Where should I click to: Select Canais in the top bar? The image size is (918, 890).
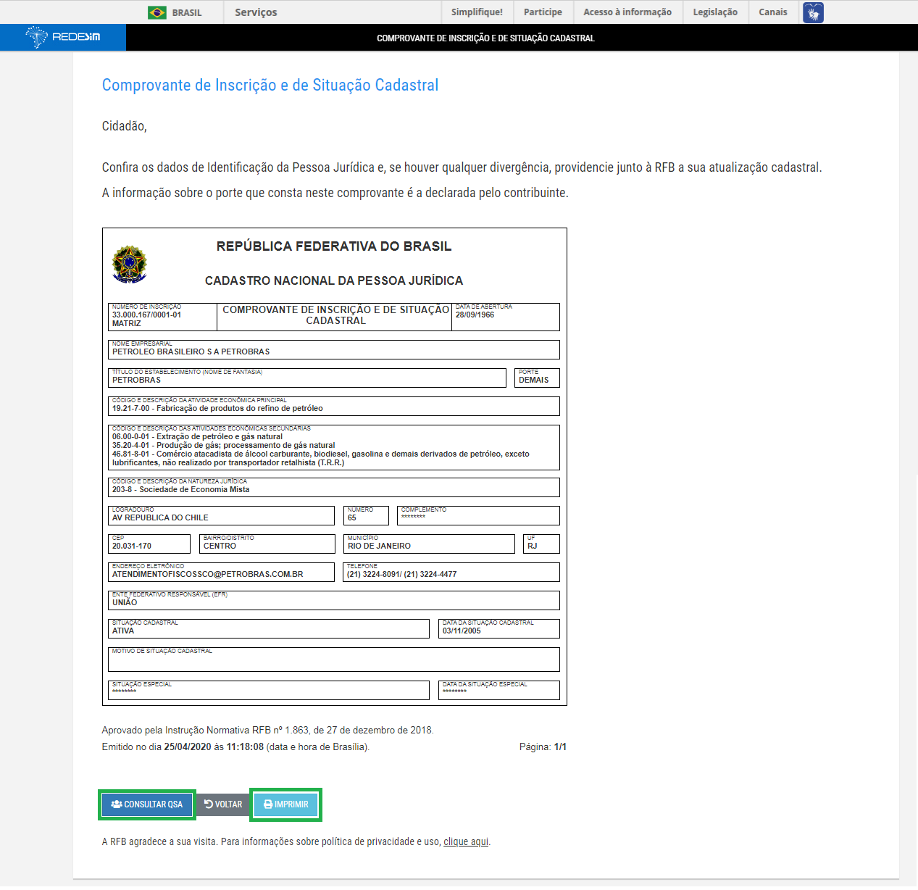[x=772, y=12]
